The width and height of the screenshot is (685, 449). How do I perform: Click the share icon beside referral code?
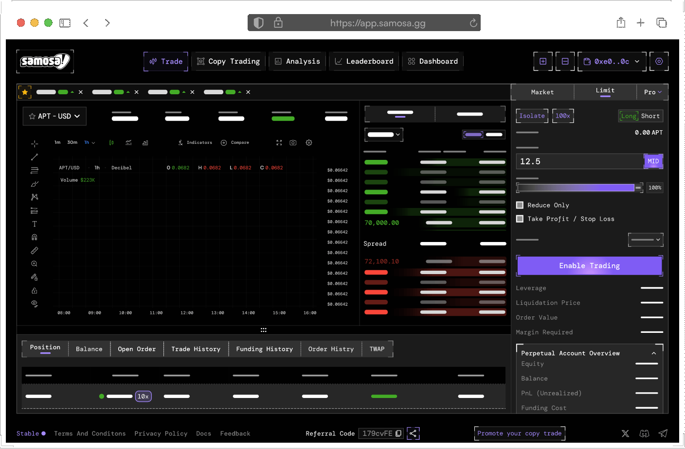pyautogui.click(x=413, y=433)
